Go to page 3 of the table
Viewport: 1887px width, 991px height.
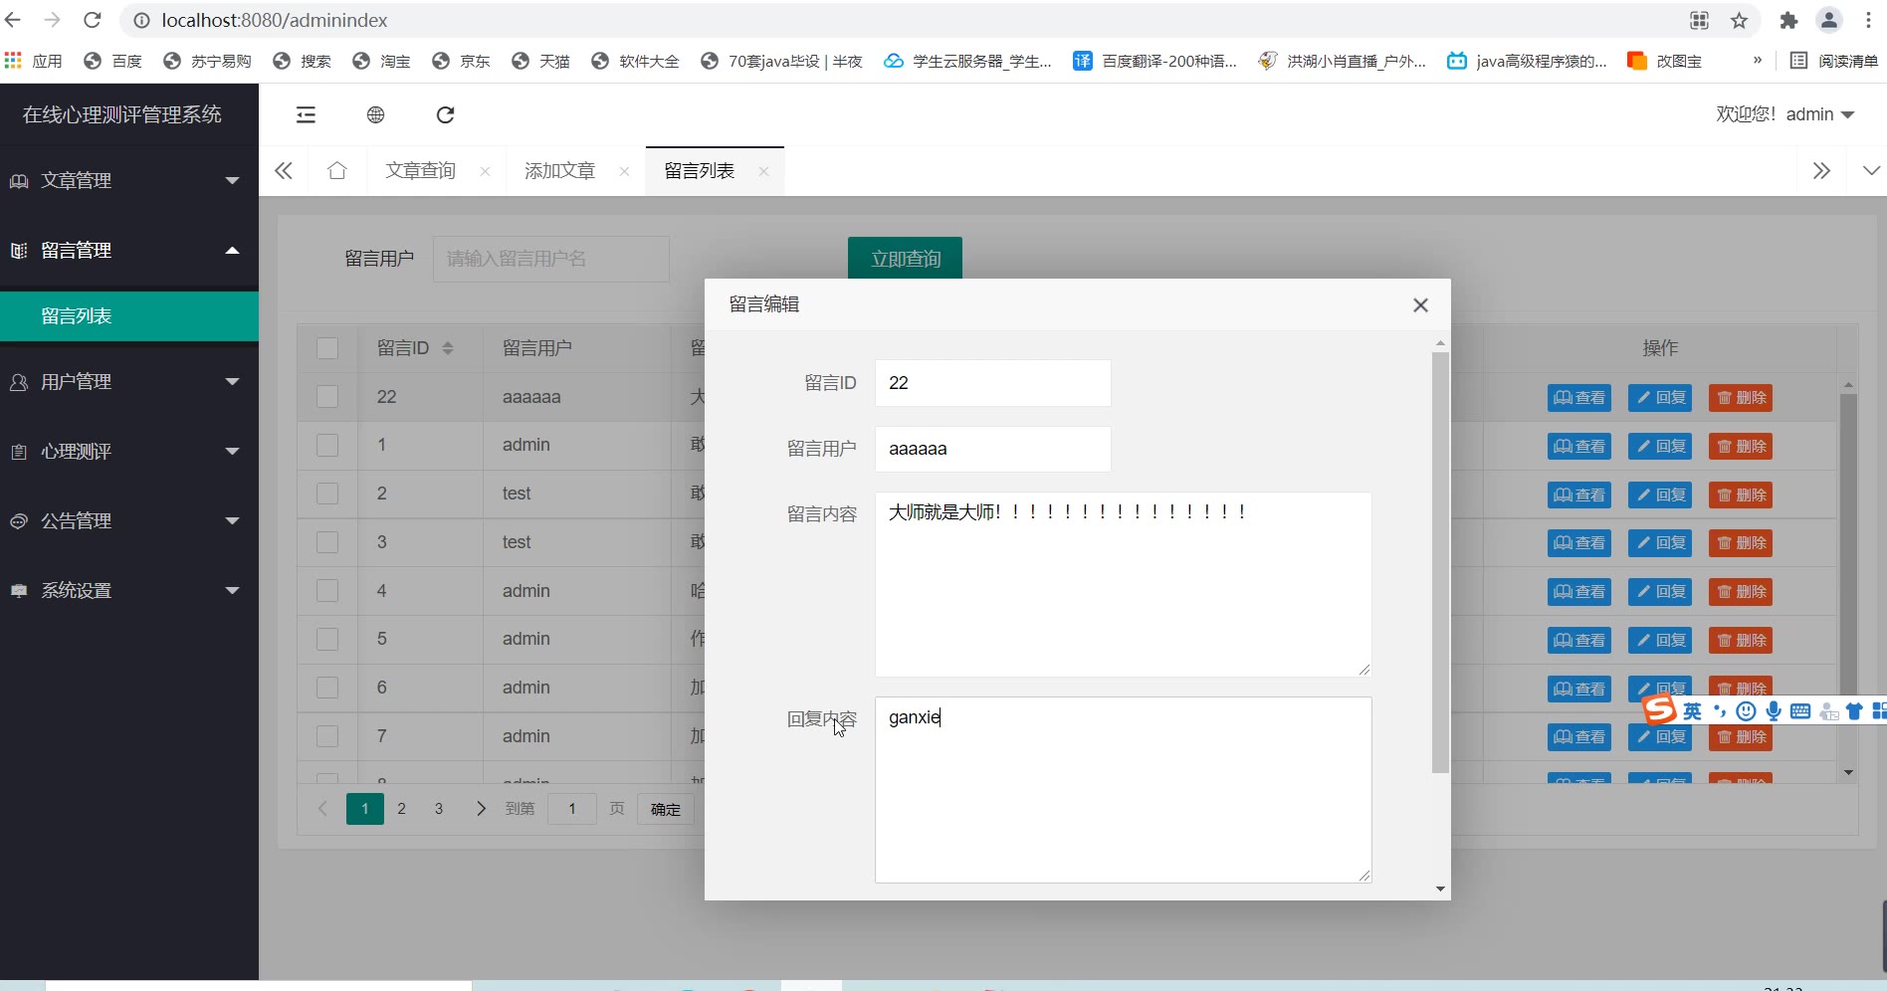coord(439,809)
